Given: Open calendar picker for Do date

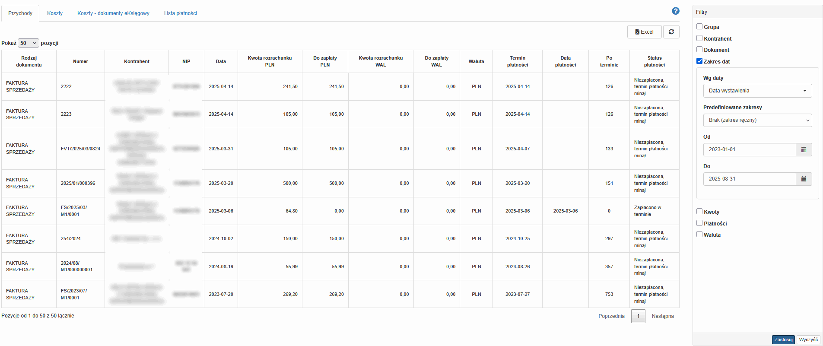Looking at the screenshot, I should (804, 179).
